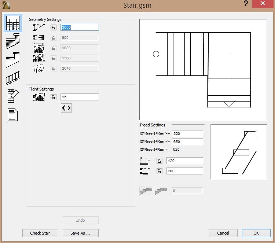Viewport: 275px width, 243px height.
Task: Click the stair plan preview drawing
Action: click(203, 70)
